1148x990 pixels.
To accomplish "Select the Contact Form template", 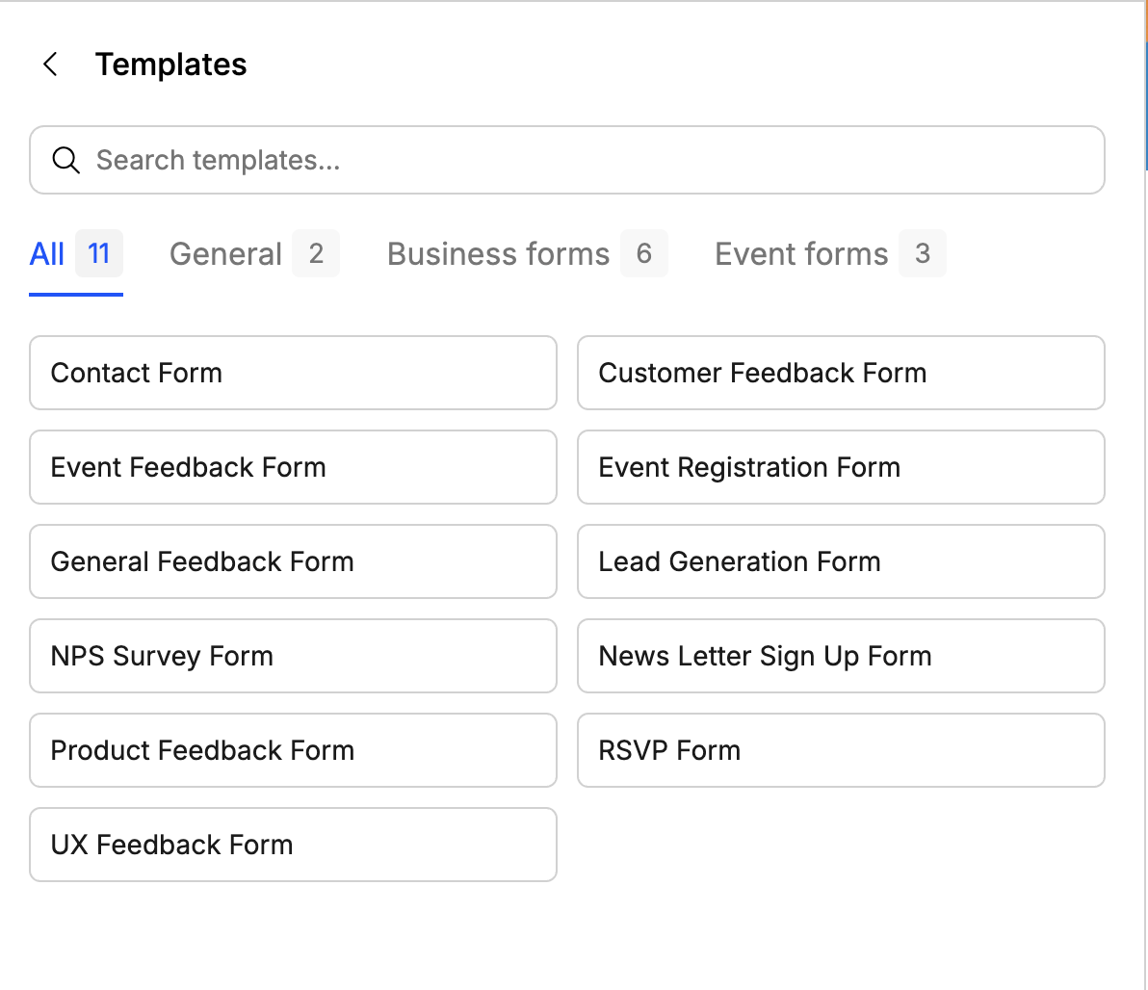I will click(293, 373).
